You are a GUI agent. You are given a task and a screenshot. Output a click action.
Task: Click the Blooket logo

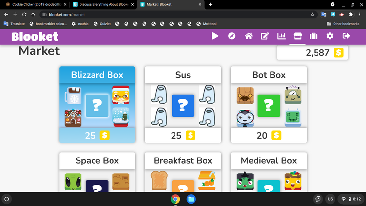pyautogui.click(x=35, y=37)
